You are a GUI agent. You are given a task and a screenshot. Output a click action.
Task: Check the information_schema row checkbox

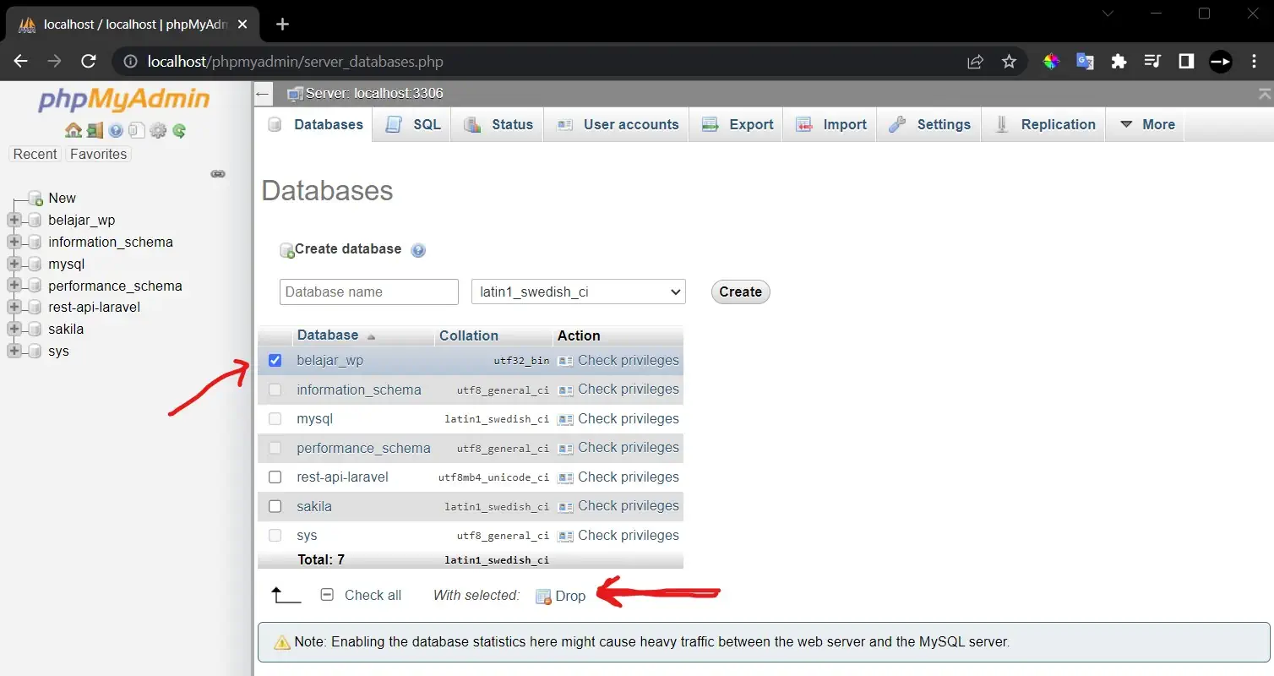pos(275,390)
